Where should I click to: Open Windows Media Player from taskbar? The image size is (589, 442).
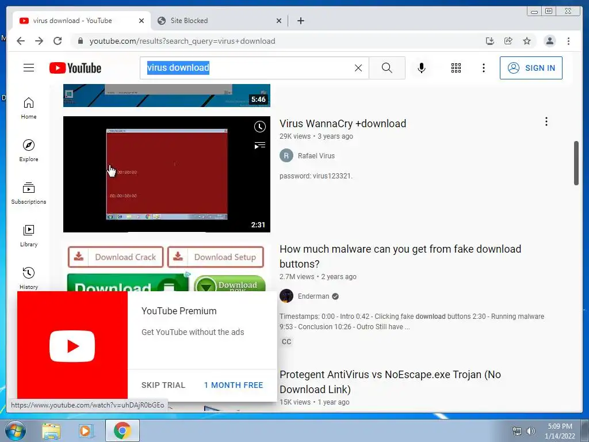pos(86,431)
